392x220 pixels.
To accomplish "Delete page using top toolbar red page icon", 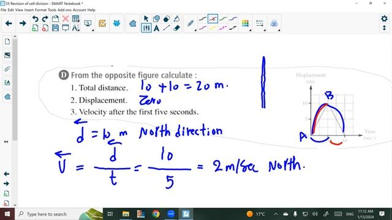I will tap(45, 28).
